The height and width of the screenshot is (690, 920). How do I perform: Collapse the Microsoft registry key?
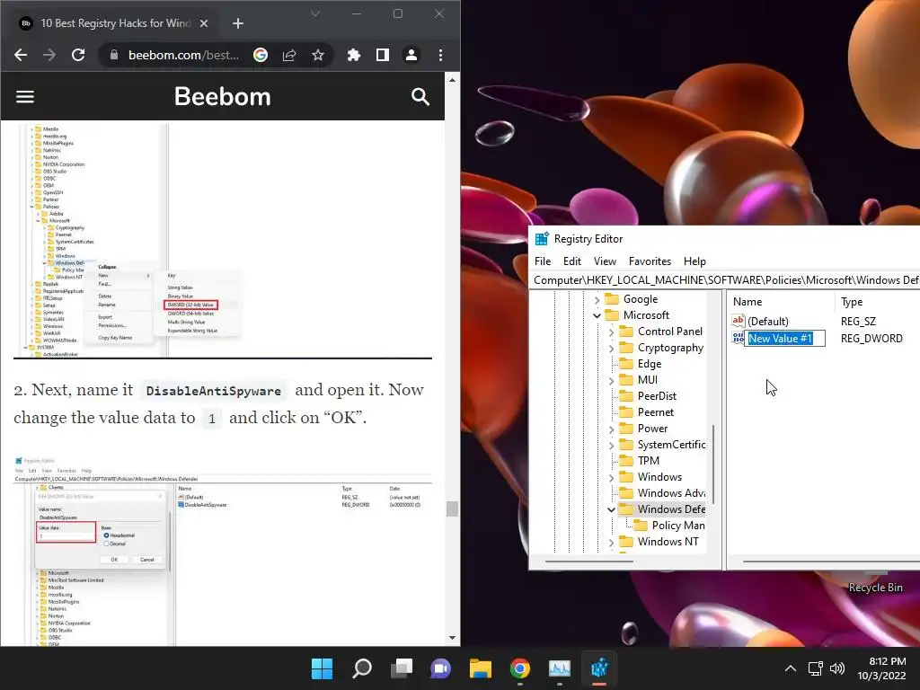597,315
